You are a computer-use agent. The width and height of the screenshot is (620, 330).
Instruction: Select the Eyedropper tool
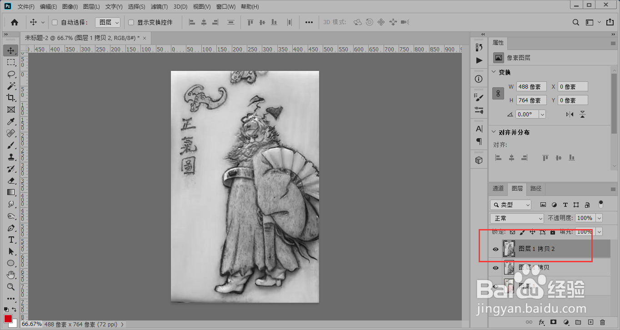pyautogui.click(x=11, y=121)
